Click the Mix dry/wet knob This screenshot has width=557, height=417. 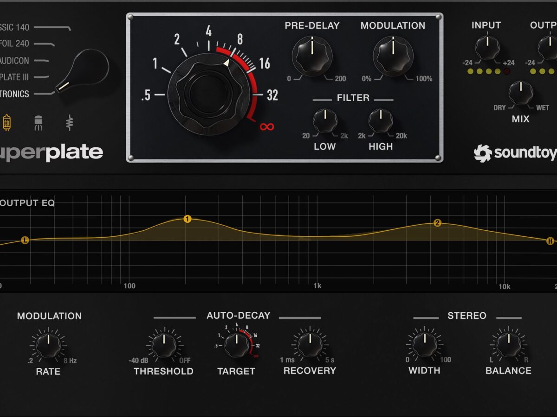click(520, 93)
